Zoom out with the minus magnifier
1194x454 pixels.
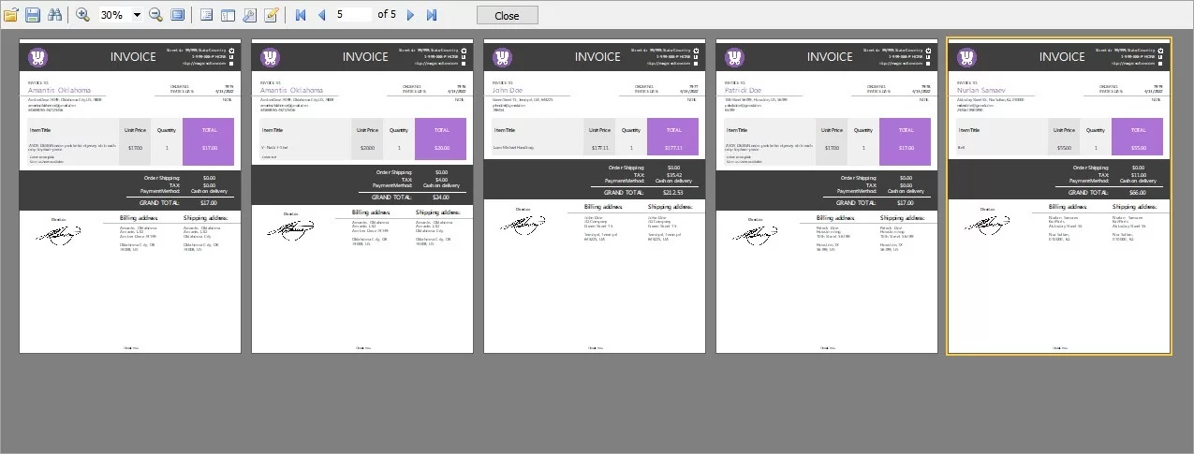(x=155, y=15)
